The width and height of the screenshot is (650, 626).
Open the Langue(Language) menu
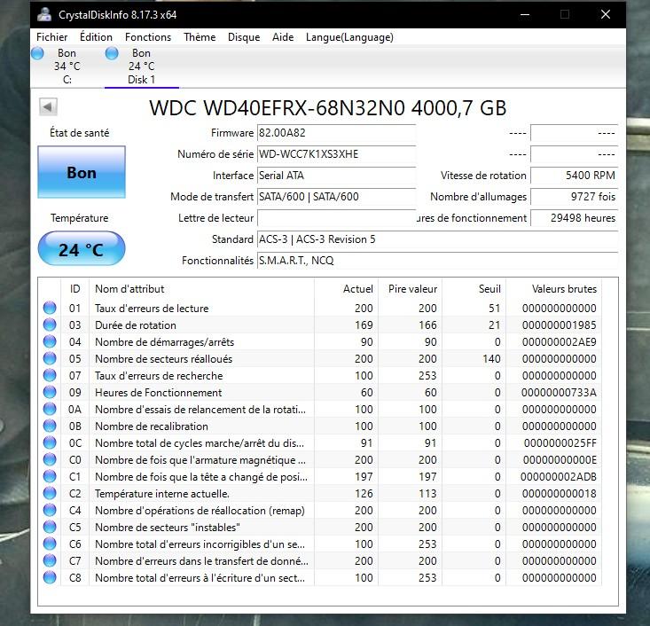coord(349,37)
